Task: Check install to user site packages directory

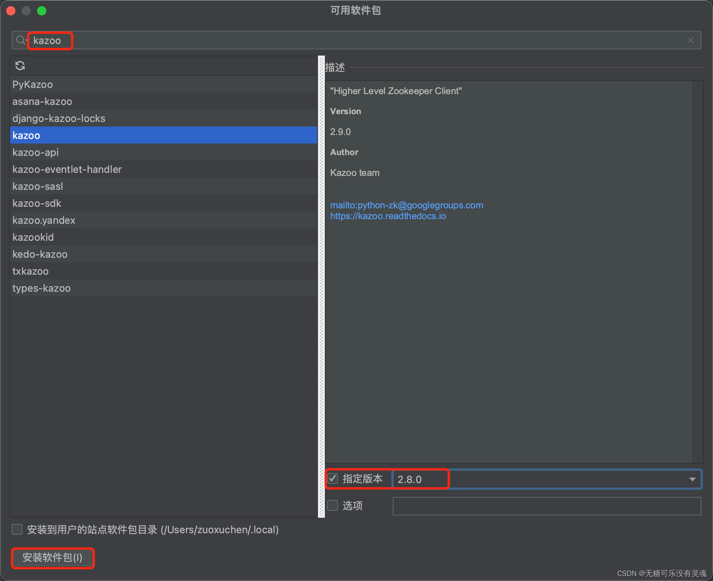Action: [x=17, y=529]
